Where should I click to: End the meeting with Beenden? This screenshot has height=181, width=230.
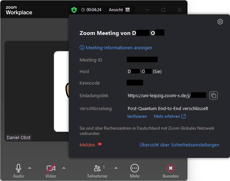[x=171, y=171]
